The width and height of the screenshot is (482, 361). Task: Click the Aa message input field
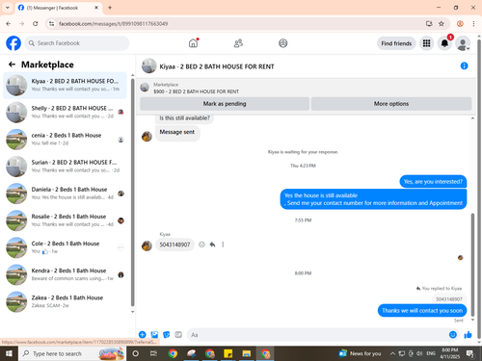316,335
